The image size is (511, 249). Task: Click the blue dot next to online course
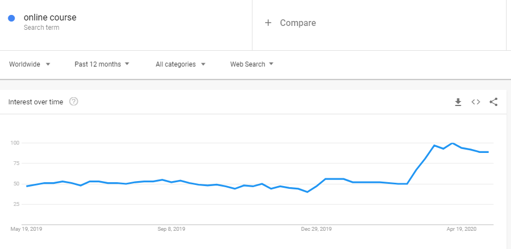[11, 18]
